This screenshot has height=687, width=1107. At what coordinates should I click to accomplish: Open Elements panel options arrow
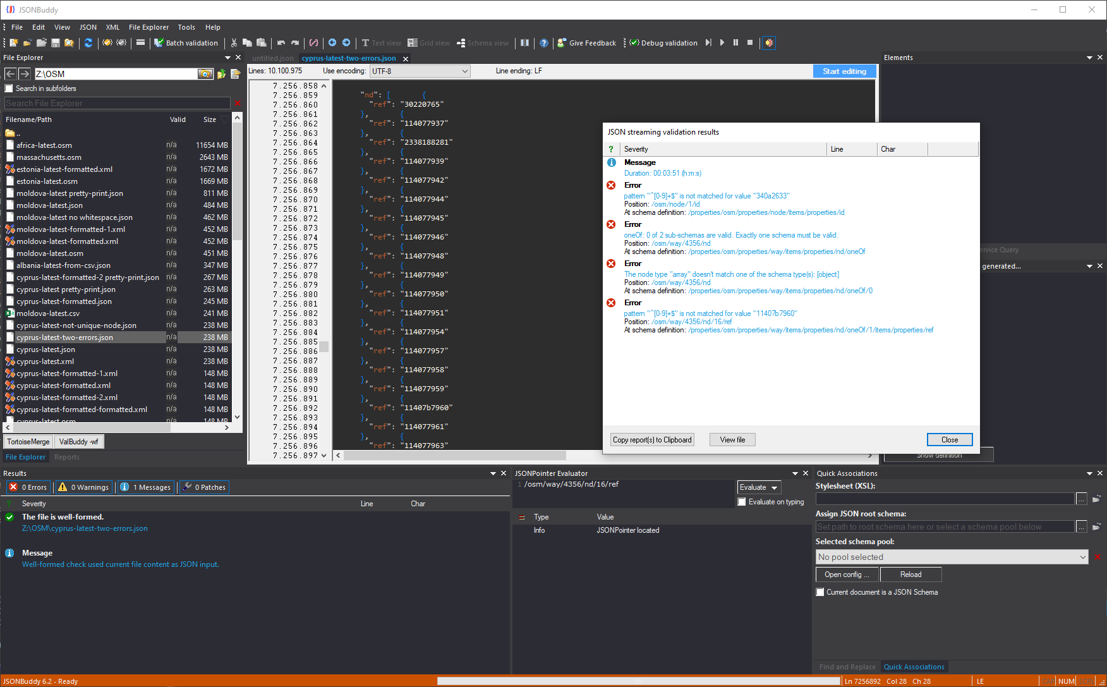tap(1089, 58)
